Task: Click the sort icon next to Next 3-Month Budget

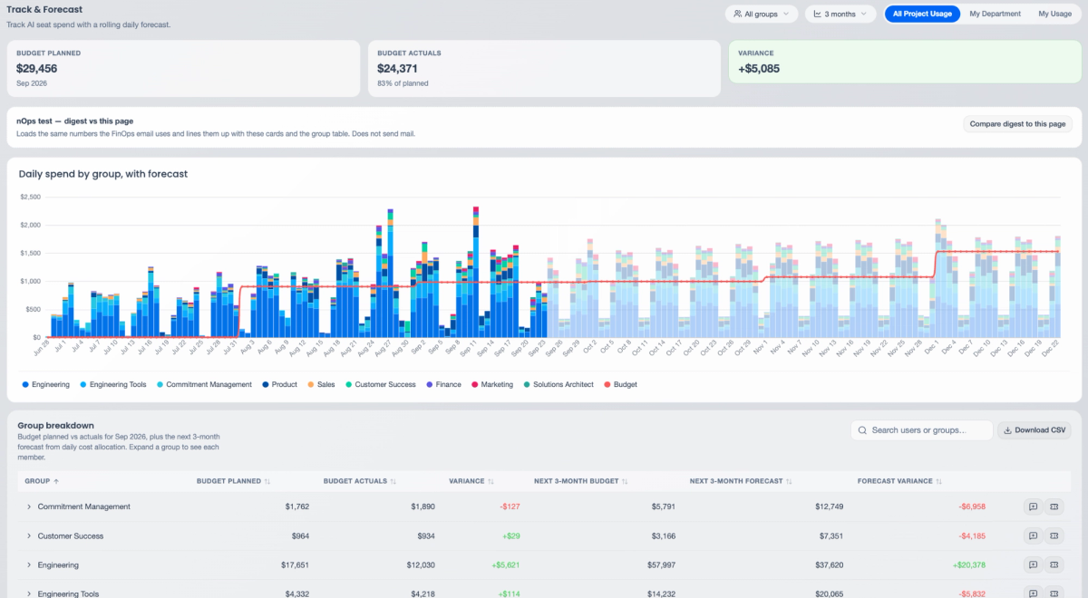Action: (x=623, y=481)
